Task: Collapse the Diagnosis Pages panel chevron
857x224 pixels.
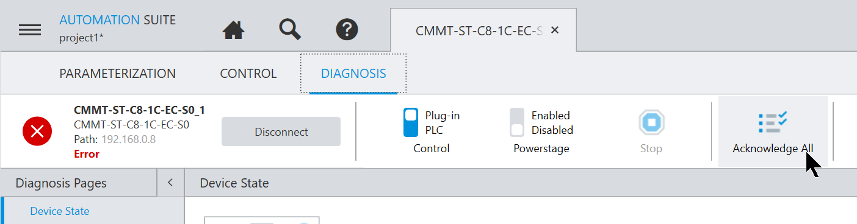Action: click(170, 183)
